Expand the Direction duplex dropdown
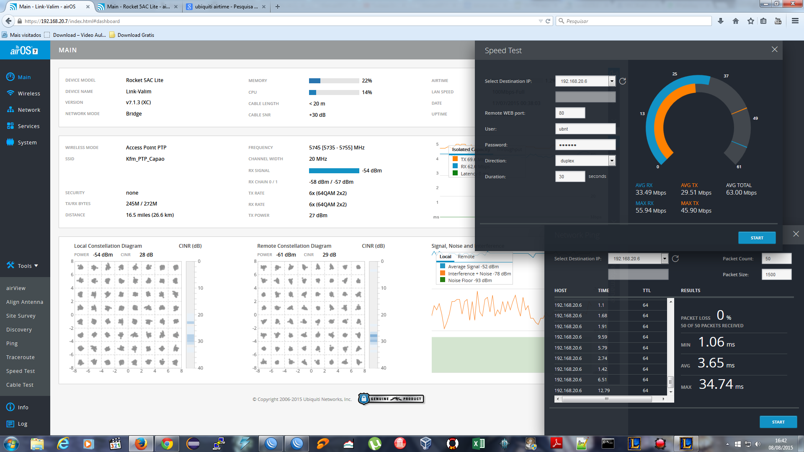This screenshot has height=452, width=804. 612,161
